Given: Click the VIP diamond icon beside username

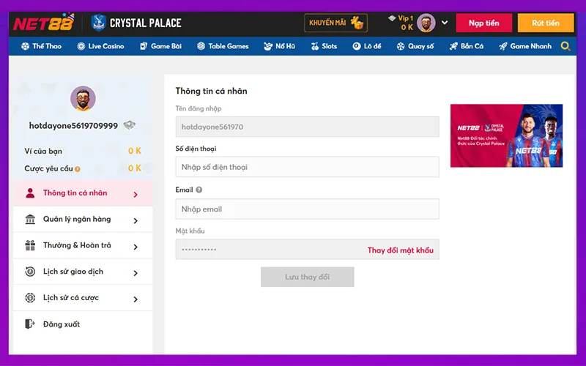Looking at the screenshot, I should [x=130, y=124].
